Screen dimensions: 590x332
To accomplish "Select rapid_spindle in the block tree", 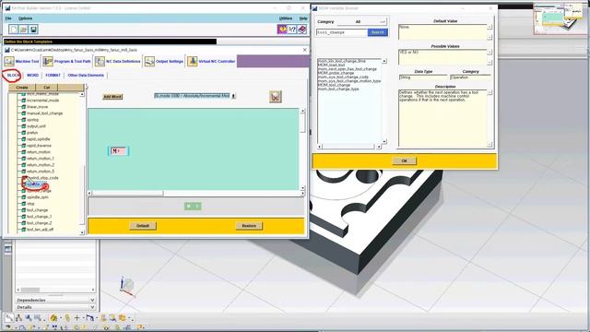I will coord(39,139).
